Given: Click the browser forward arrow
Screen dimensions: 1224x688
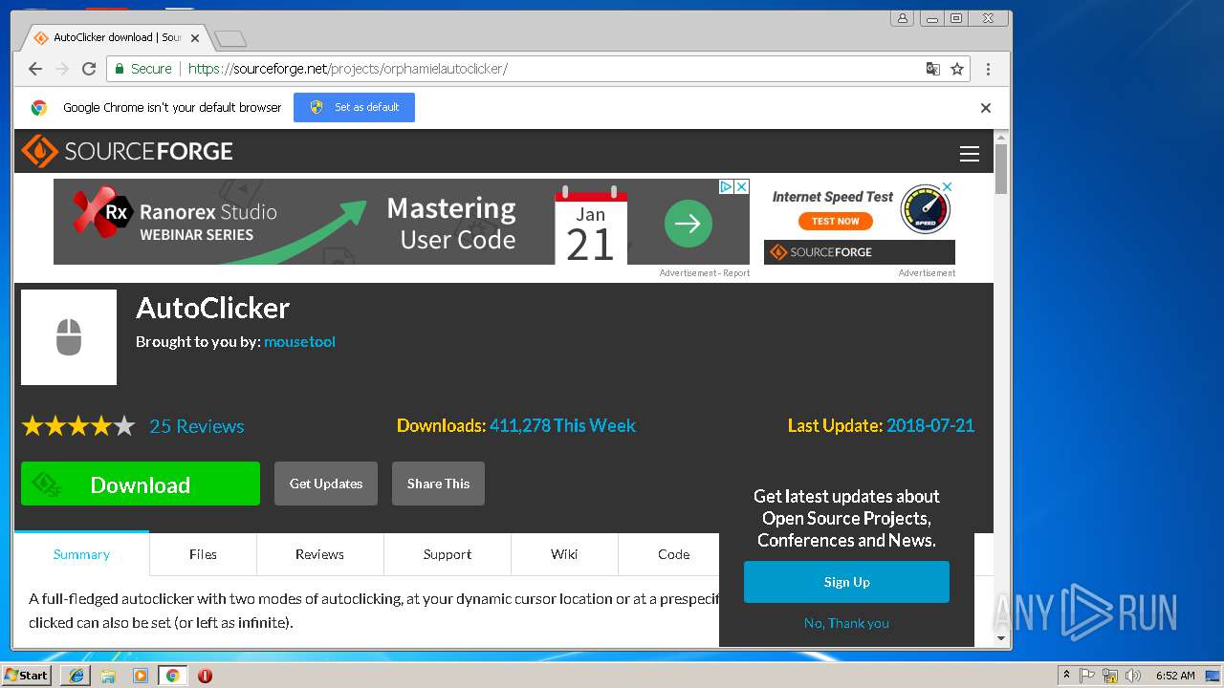Looking at the screenshot, I should tap(62, 69).
